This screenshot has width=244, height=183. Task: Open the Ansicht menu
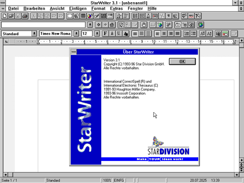(57, 8)
